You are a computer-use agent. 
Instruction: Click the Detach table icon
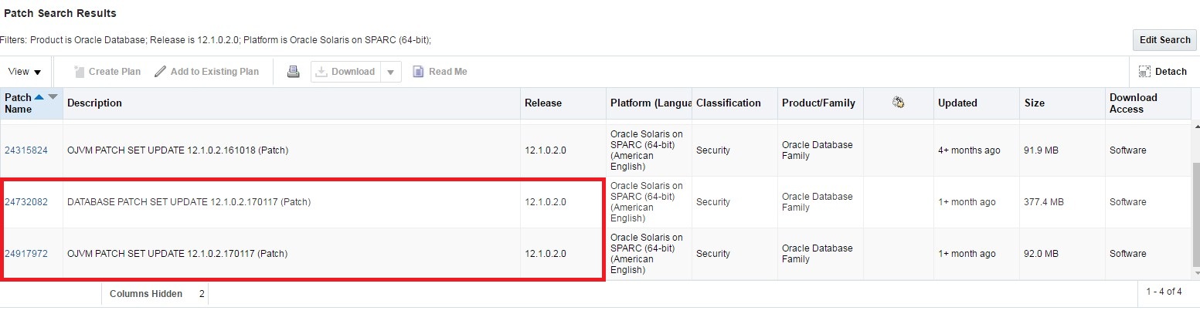pyautogui.click(x=1145, y=72)
